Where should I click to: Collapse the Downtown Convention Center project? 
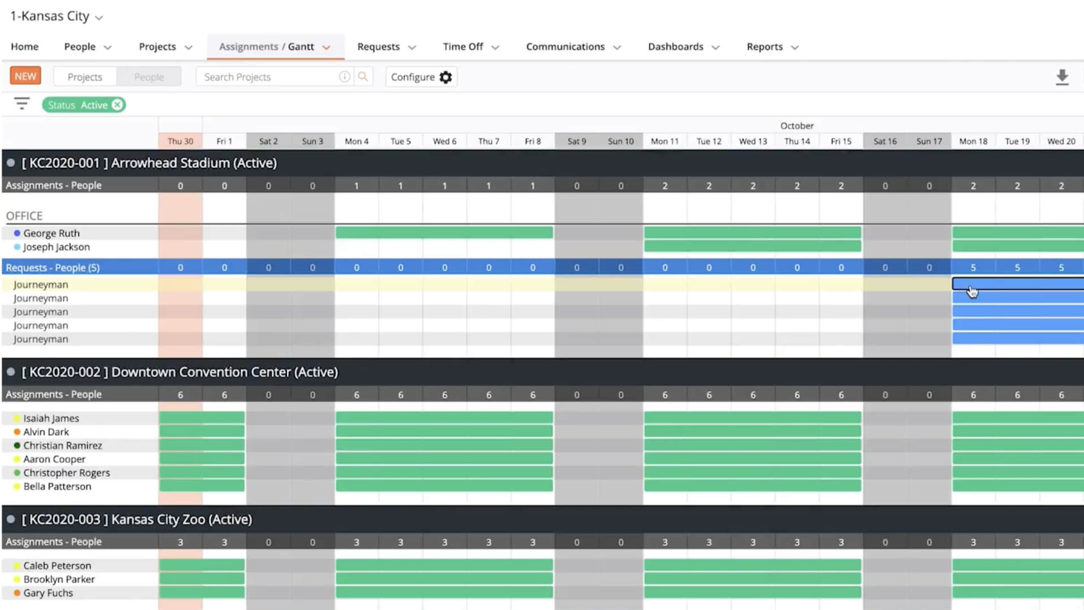(x=11, y=372)
